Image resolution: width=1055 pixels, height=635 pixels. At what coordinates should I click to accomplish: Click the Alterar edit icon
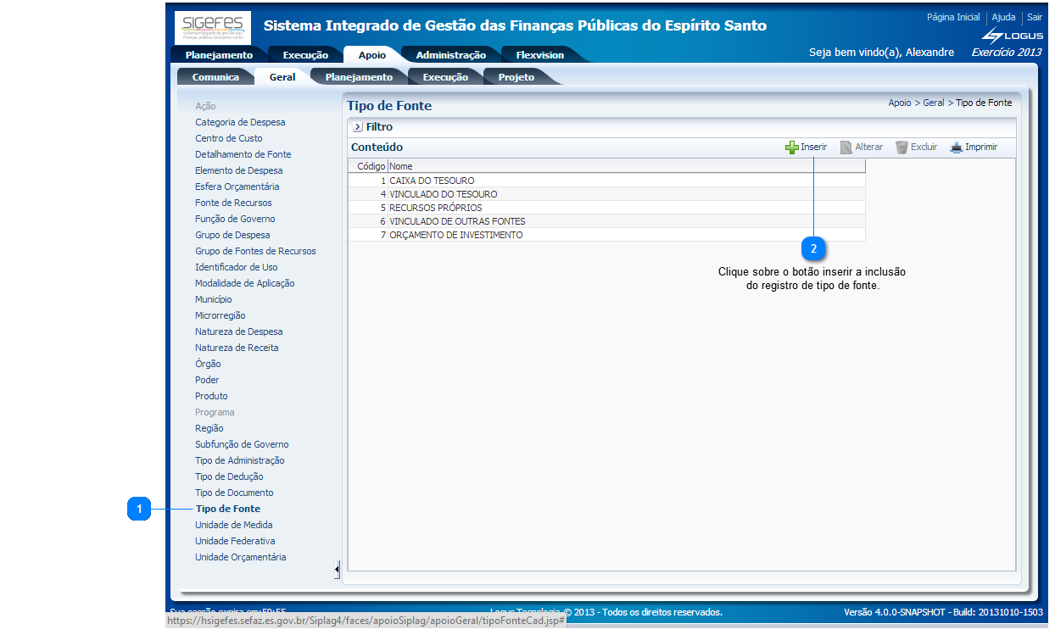[x=846, y=148]
